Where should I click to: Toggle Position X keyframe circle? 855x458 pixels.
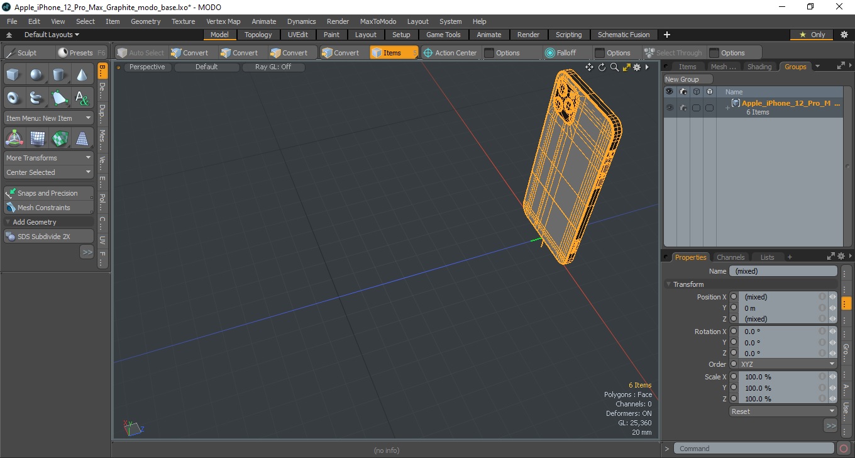[734, 296]
